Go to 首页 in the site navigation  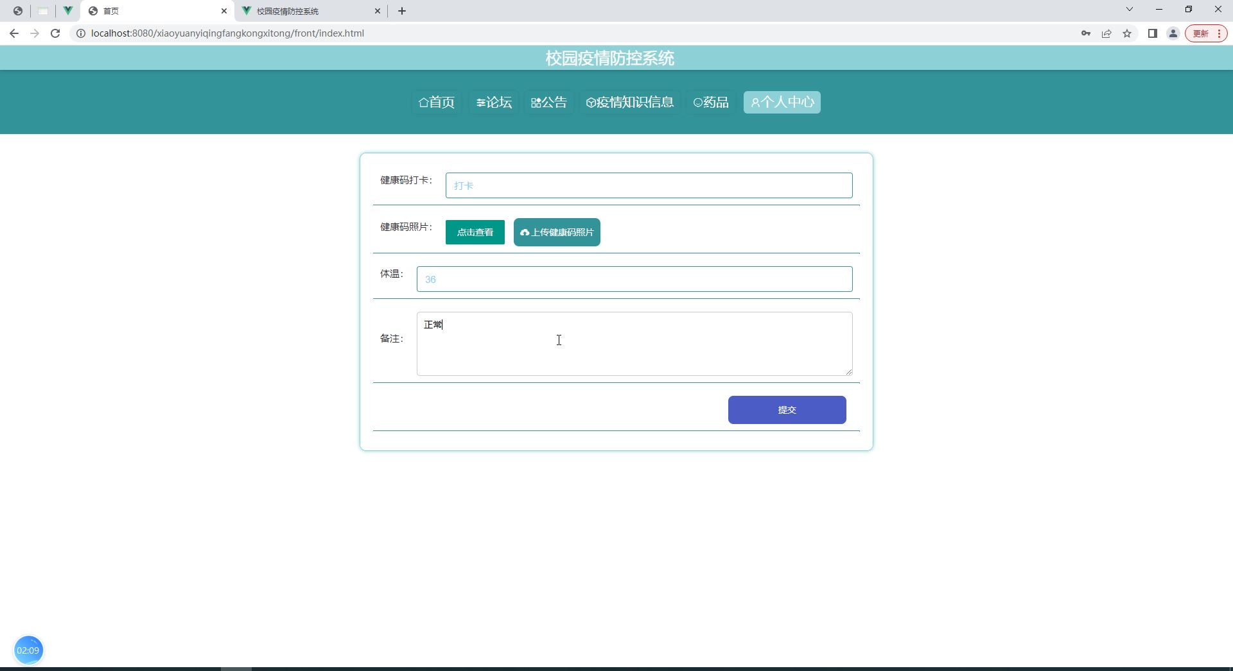pyautogui.click(x=437, y=102)
